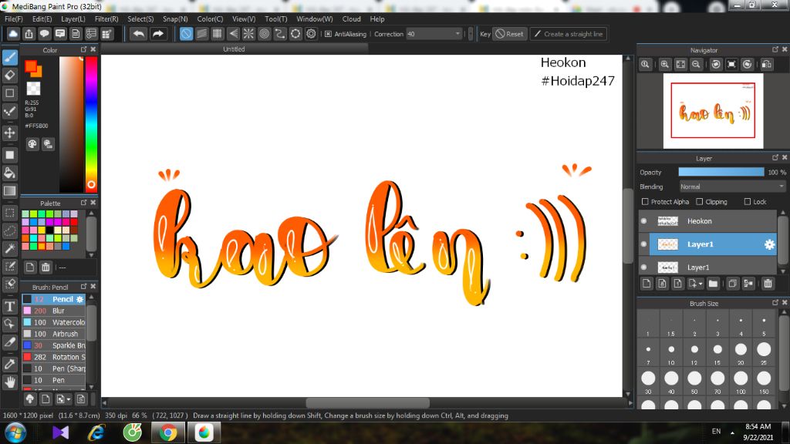Undock the Navigator panel
790x444 pixels.
pyautogui.click(x=775, y=49)
